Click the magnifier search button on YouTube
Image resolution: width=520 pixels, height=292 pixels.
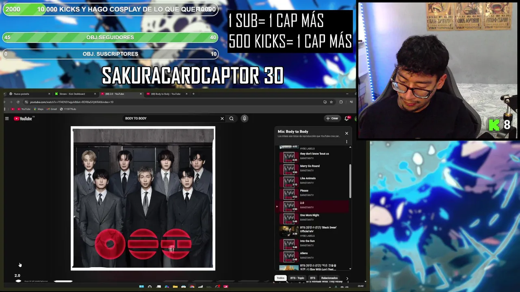[232, 118]
